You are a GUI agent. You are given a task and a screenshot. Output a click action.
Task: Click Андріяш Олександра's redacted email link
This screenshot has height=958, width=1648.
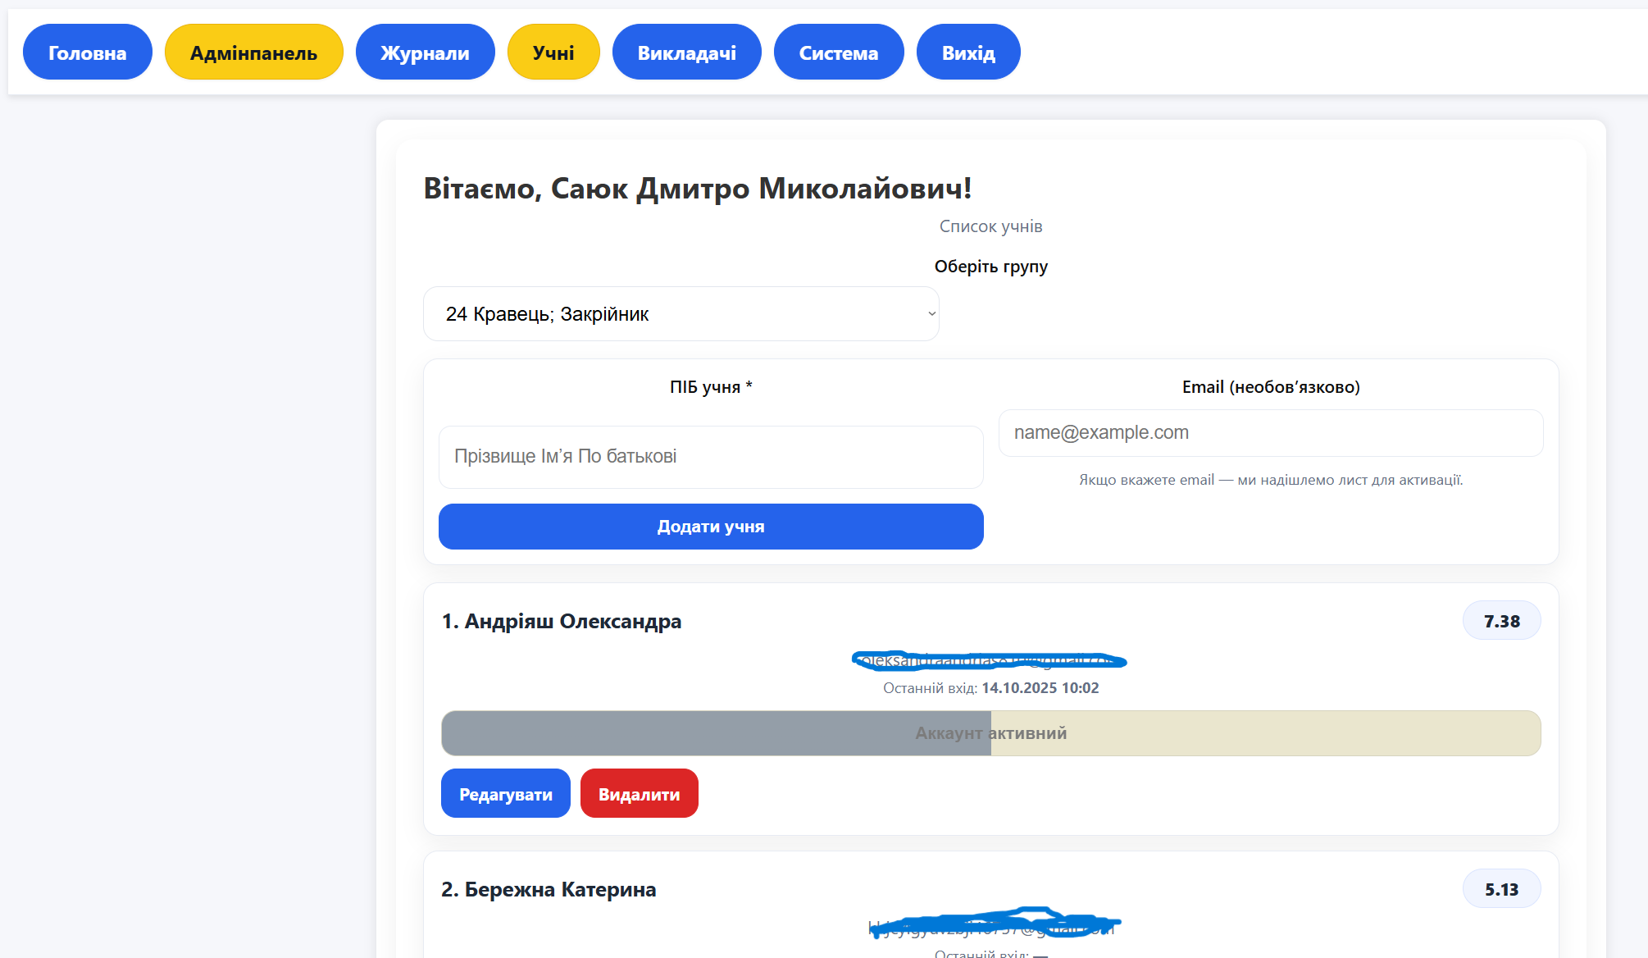[x=990, y=660]
